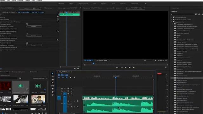Enable voice-over record on first audio track
Screen dimensions: 203x114
[x=77, y=101]
